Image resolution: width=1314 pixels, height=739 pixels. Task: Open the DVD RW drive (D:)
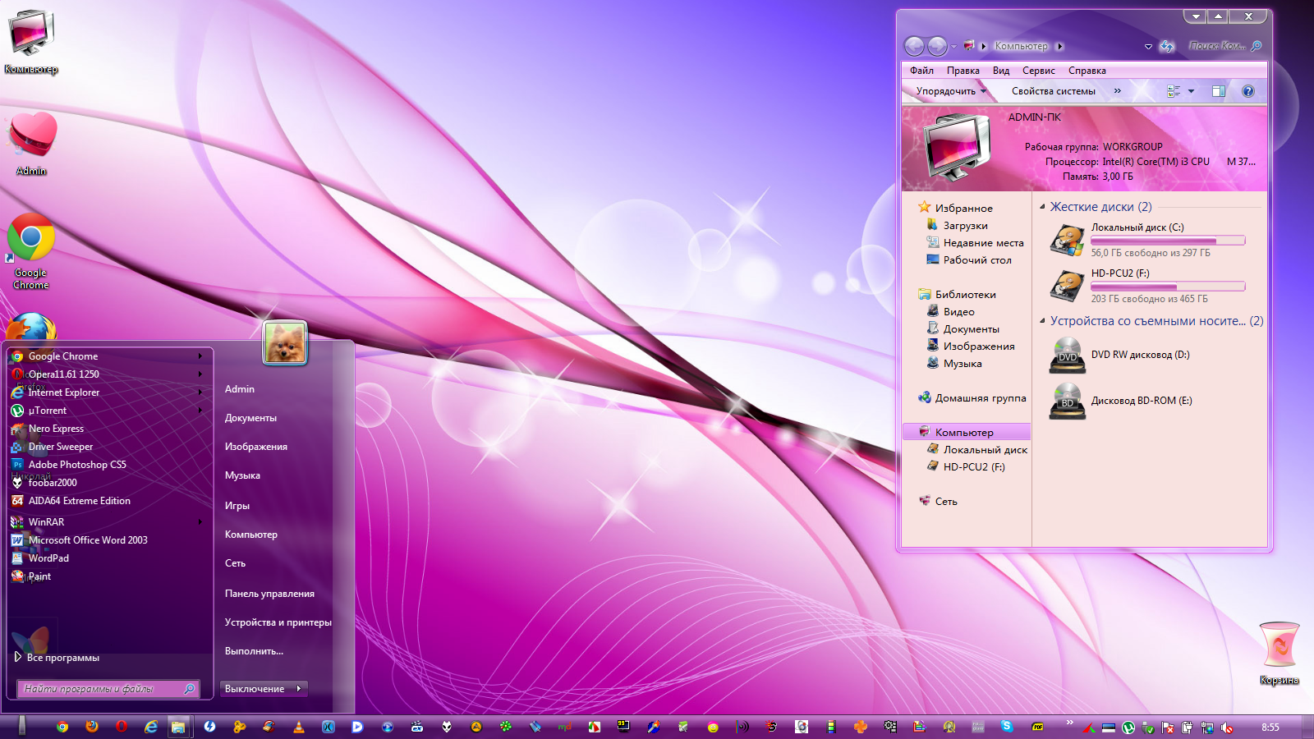[x=1067, y=356]
